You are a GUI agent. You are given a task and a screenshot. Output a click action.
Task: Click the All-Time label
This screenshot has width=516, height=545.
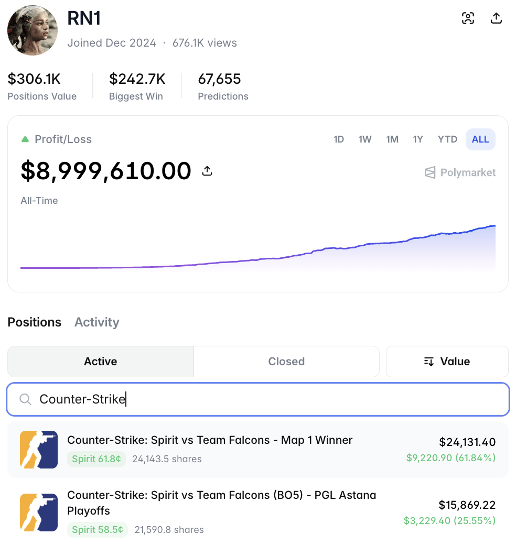coord(39,201)
